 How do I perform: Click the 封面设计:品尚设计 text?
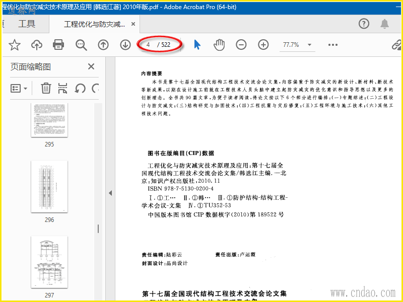[165, 263]
